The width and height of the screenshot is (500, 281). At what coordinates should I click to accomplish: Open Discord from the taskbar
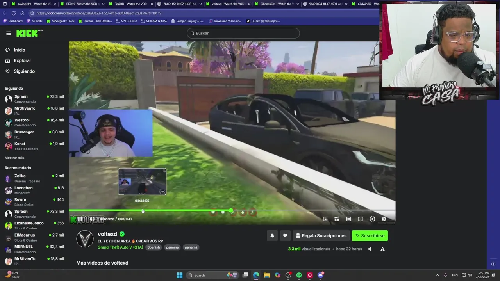[x=321, y=275]
